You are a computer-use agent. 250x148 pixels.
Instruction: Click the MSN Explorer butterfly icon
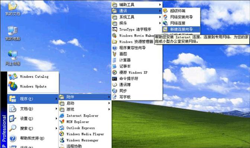62,122
